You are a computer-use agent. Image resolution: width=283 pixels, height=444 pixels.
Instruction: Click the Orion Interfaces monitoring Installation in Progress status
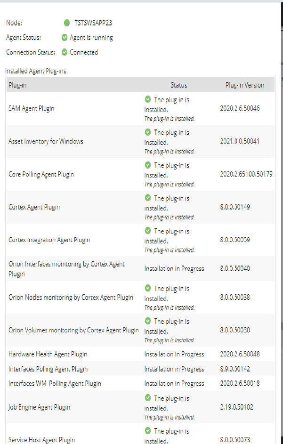click(x=174, y=269)
